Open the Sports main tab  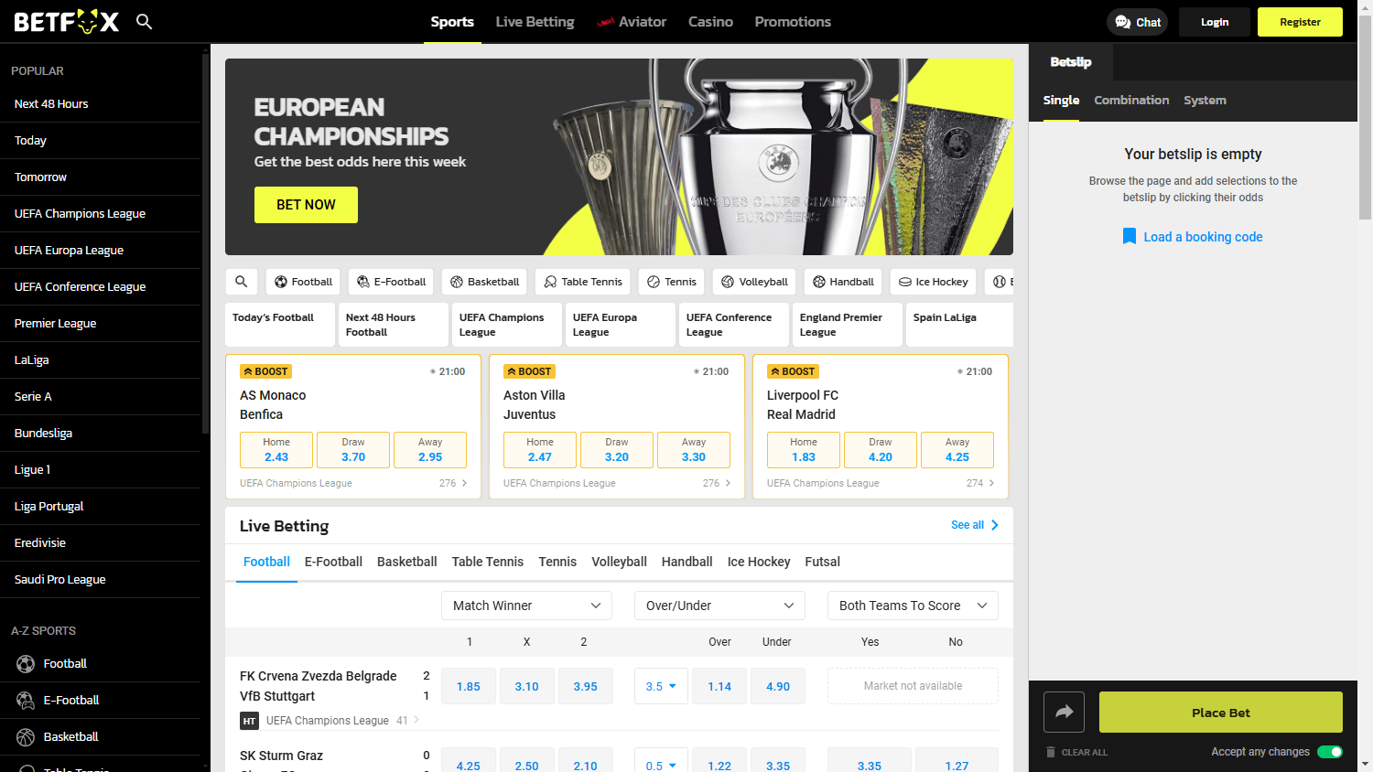pos(452,22)
